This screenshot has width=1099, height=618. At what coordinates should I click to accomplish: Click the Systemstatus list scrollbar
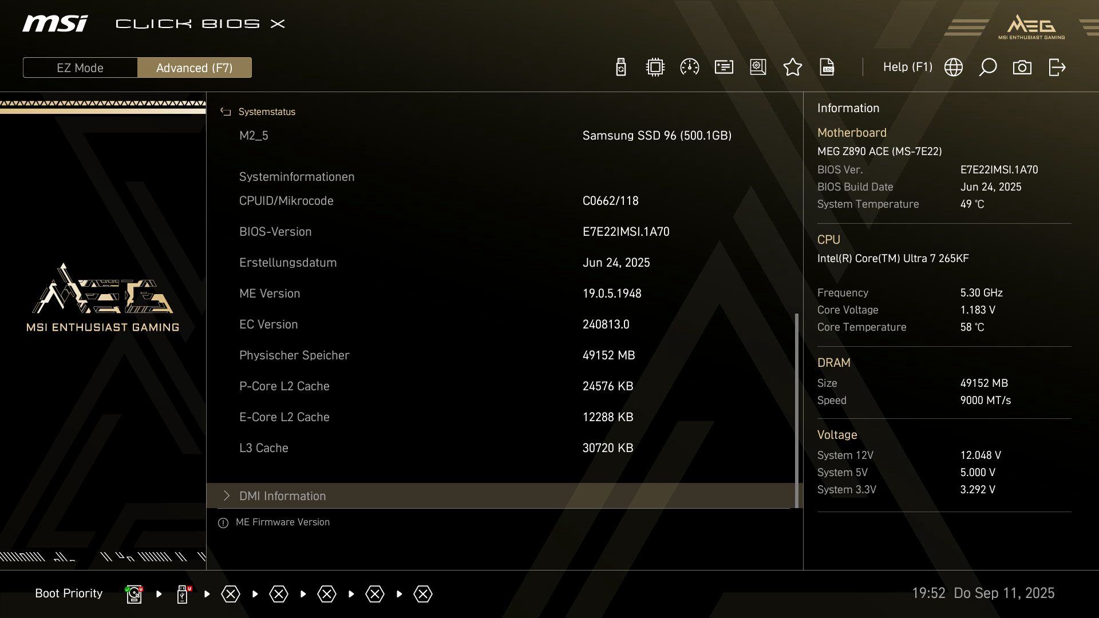[796, 409]
